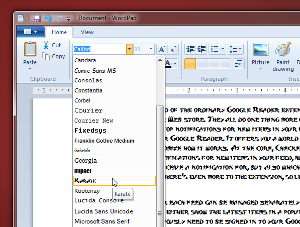Insert a picture using Picture icon
300x227 pixels.
[x=260, y=49]
